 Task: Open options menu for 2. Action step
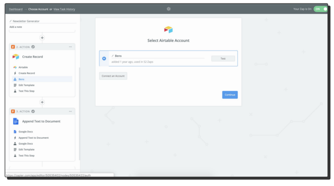click(70, 47)
